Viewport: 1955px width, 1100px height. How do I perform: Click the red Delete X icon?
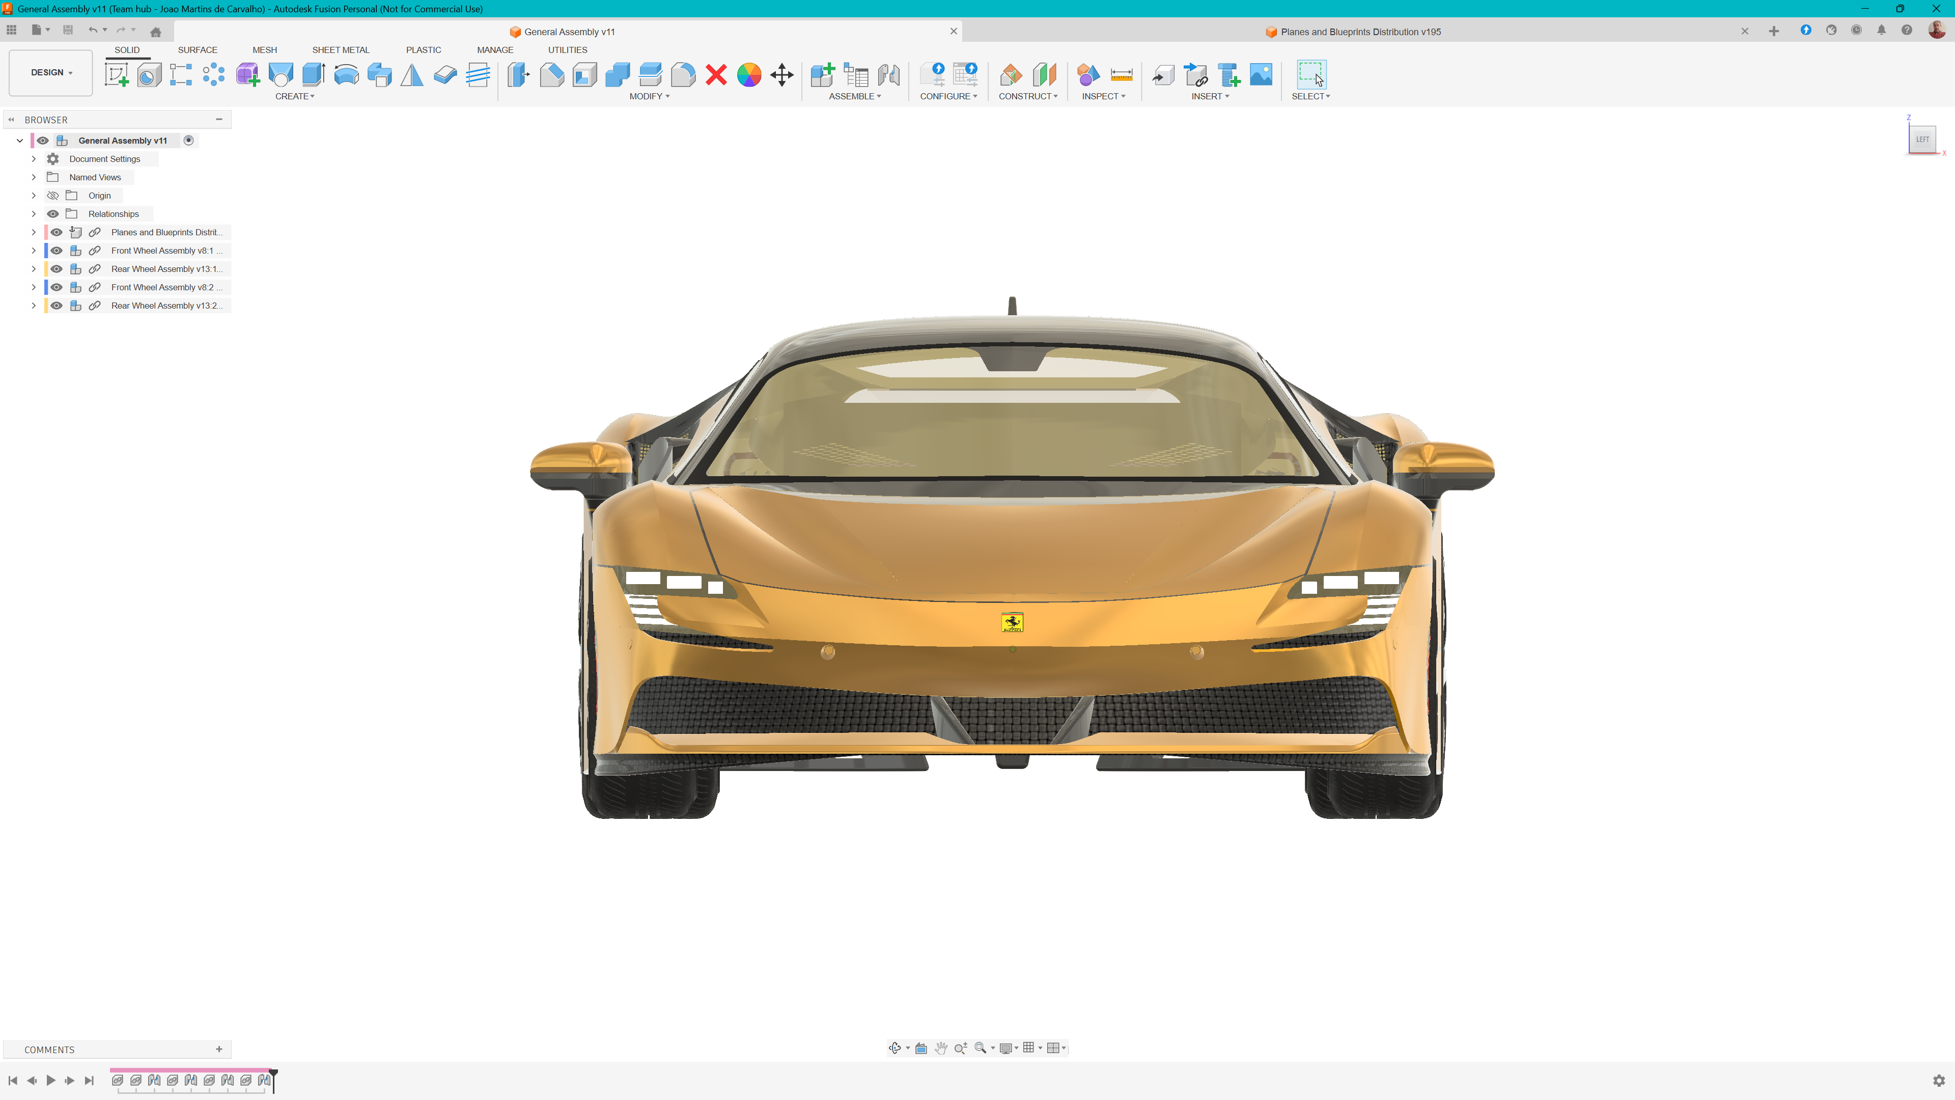point(716,74)
